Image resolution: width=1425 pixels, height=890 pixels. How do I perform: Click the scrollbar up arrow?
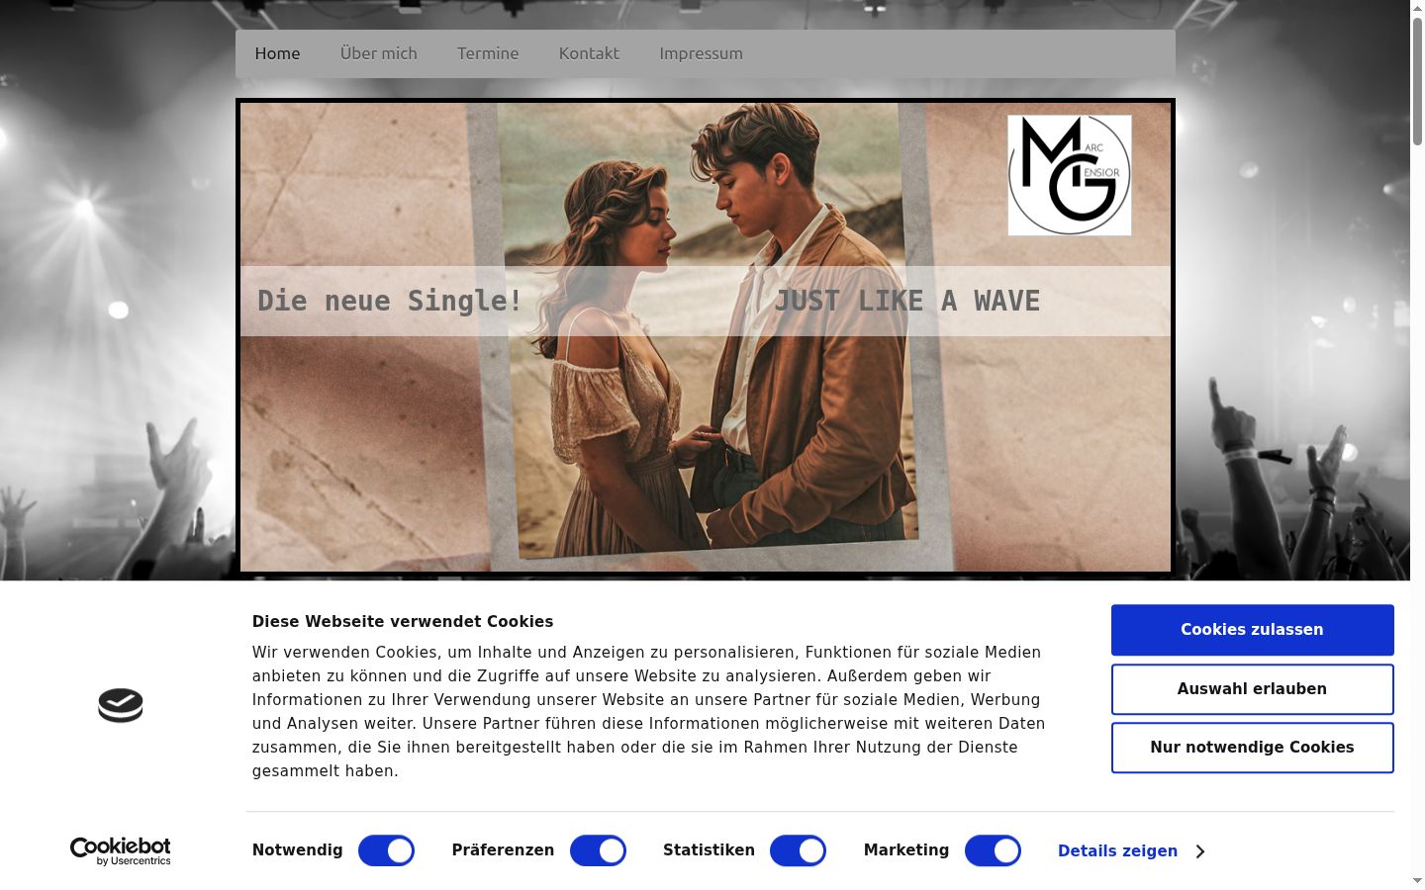pos(1417,8)
